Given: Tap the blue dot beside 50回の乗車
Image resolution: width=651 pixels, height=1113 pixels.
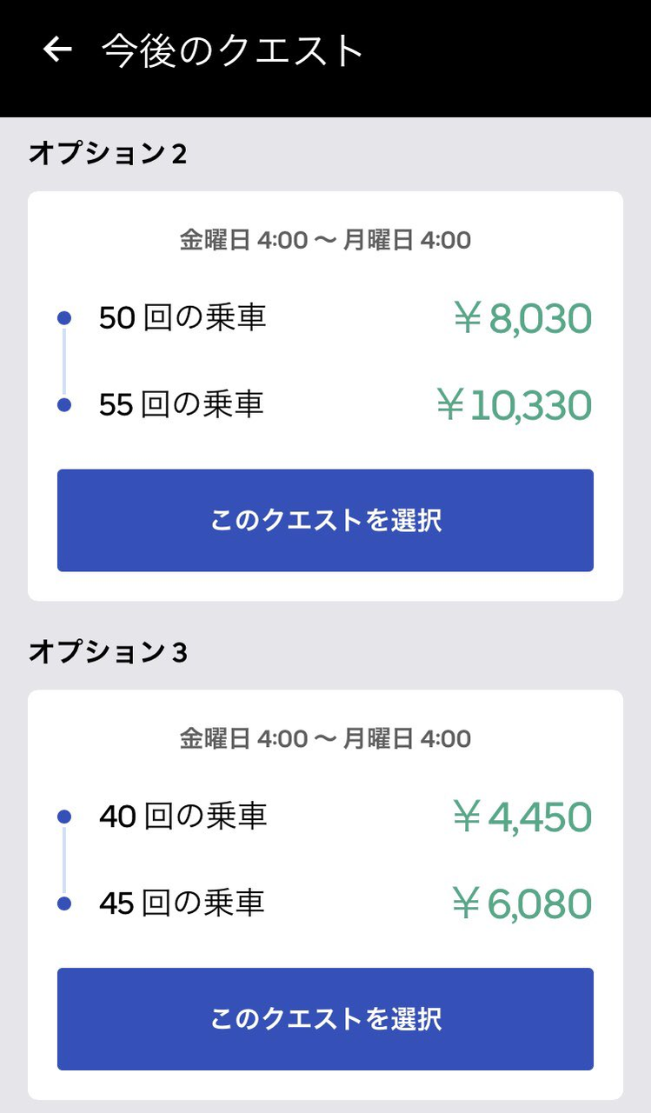Looking at the screenshot, I should tap(63, 318).
